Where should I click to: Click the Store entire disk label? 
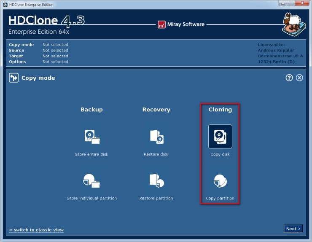point(91,154)
